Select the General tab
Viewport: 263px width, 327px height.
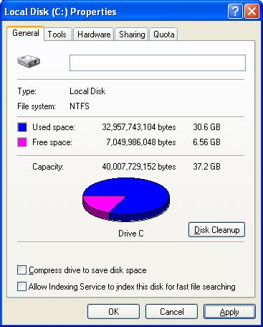tap(26, 33)
